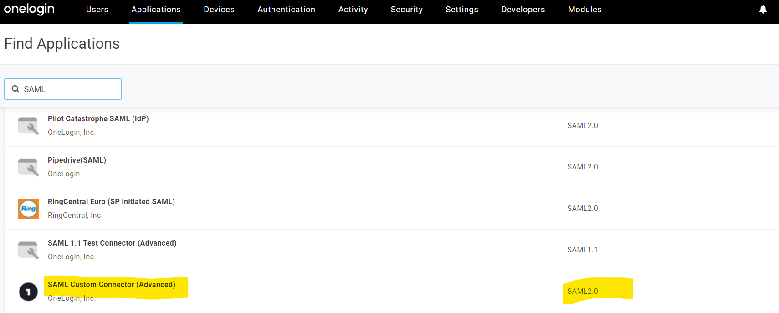The height and width of the screenshot is (313, 779).
Task: Click the SAML search input field
Action: (63, 89)
